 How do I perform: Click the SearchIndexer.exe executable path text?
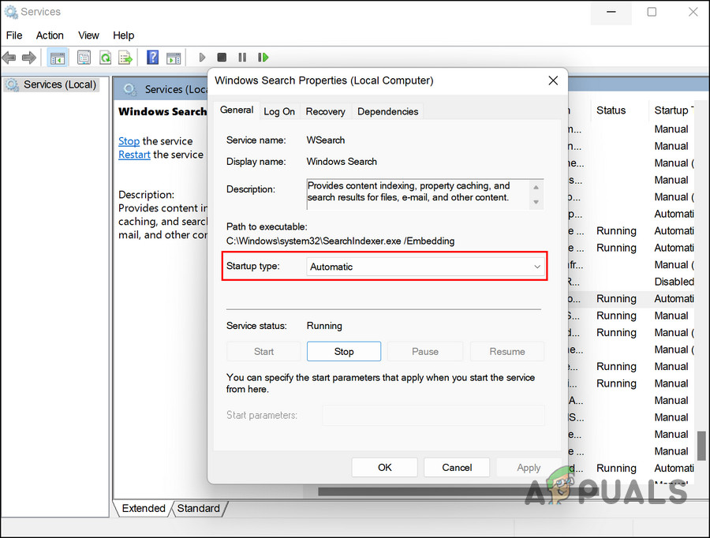click(x=340, y=241)
